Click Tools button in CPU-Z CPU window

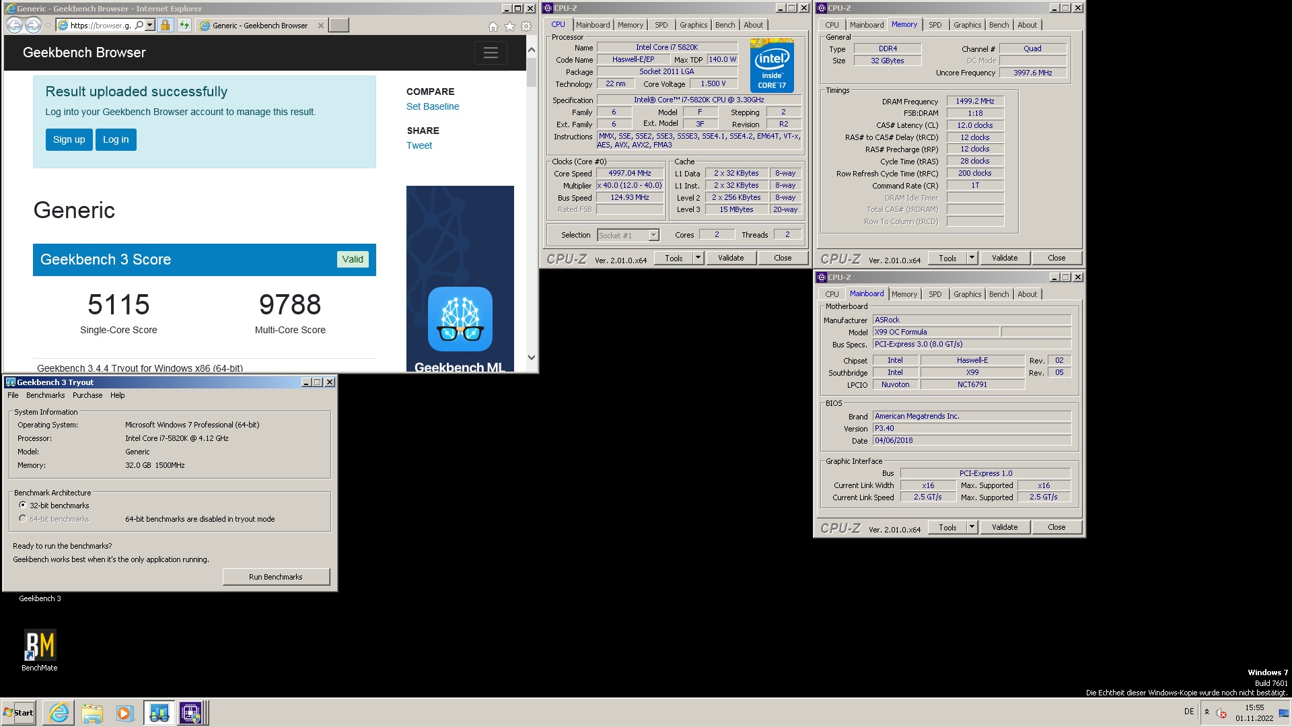674,258
